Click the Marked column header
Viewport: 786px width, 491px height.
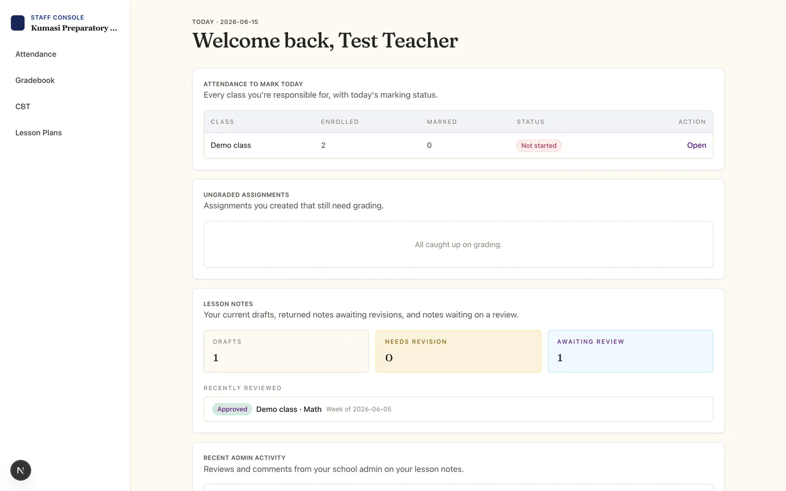pyautogui.click(x=442, y=122)
